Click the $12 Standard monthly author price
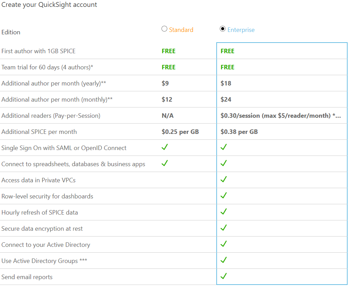This screenshot has width=350, height=287. point(167,99)
